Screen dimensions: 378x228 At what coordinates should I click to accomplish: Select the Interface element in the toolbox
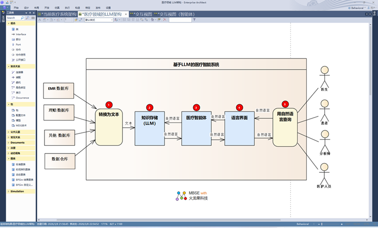(x=20, y=34)
